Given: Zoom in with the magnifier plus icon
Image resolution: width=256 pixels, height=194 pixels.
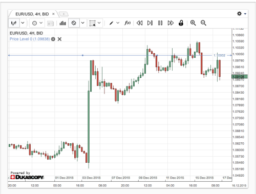Looking at the screenshot, I should (x=193, y=23).
